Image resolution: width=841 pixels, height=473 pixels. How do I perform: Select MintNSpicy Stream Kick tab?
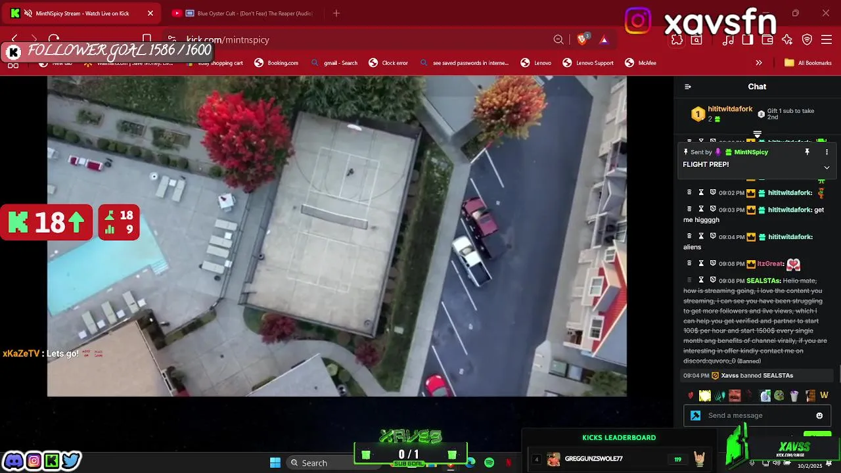82,13
